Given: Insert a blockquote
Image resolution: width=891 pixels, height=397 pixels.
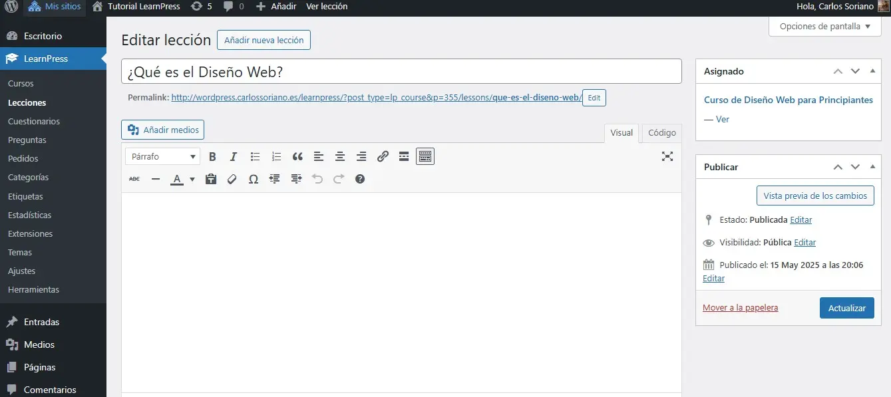Looking at the screenshot, I should (x=297, y=157).
